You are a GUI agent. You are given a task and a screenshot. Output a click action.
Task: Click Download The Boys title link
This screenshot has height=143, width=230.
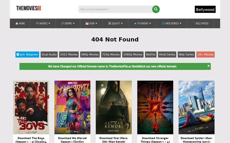[x=31, y=140]
